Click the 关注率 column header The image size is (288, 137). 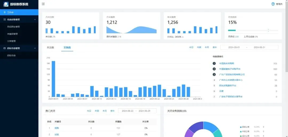[146, 122]
